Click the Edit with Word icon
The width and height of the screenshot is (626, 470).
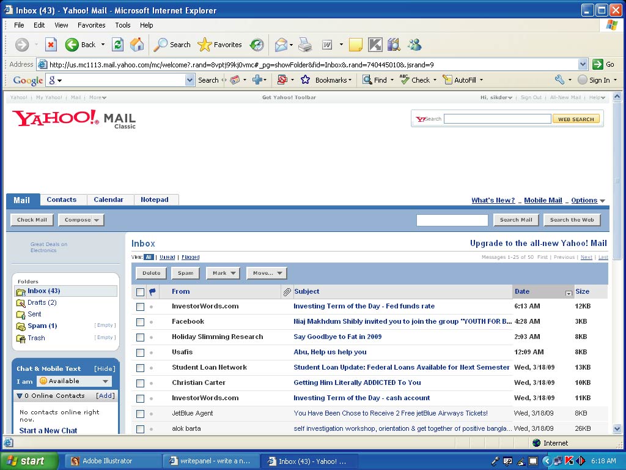click(327, 45)
